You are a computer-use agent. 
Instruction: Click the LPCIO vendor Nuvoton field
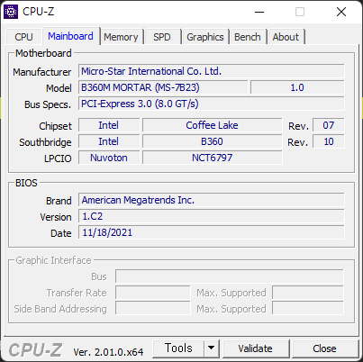[109, 158]
